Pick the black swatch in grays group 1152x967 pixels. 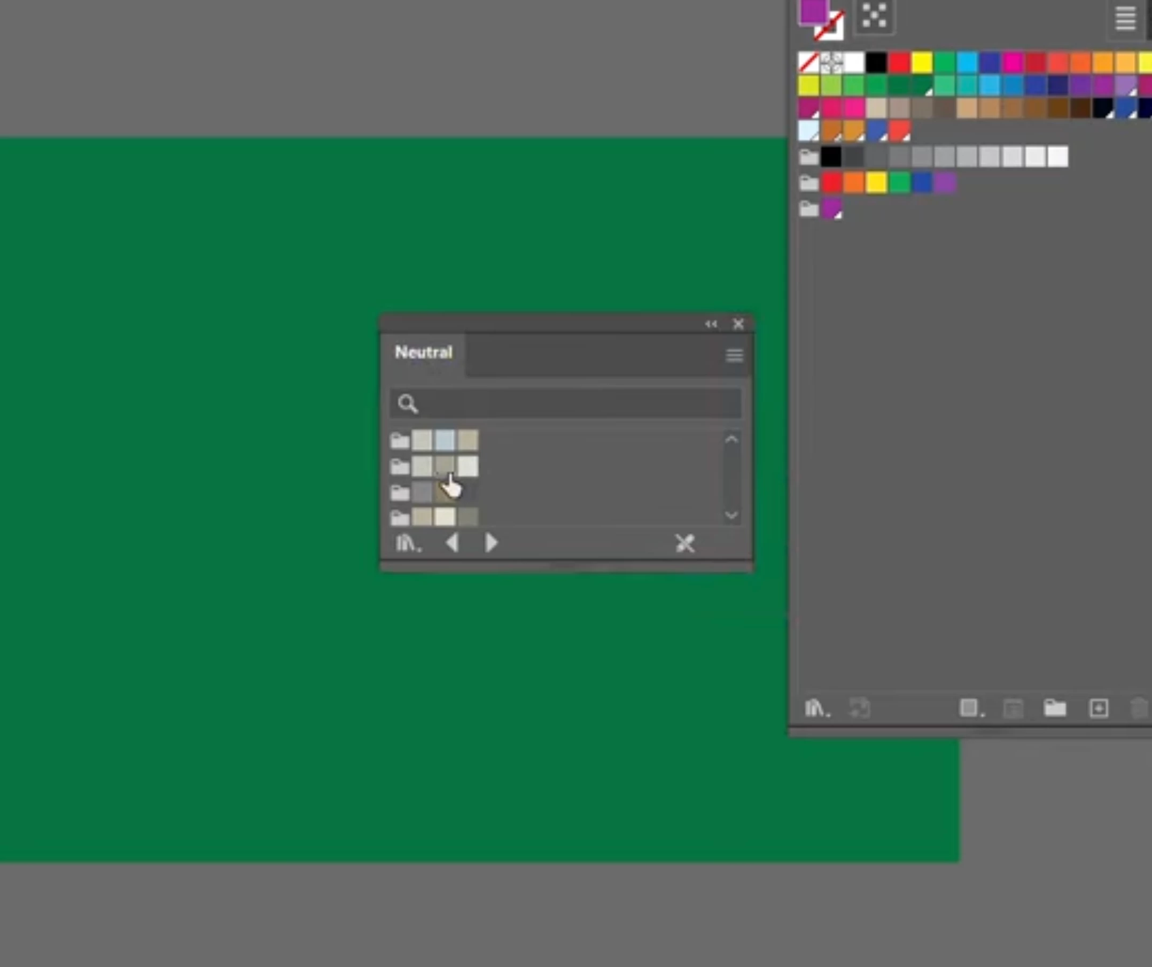coord(831,157)
